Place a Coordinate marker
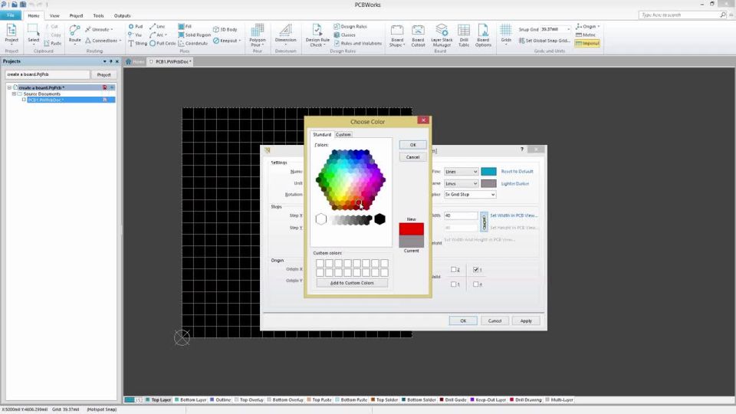Viewport: 736px width, 414px height. pos(193,43)
